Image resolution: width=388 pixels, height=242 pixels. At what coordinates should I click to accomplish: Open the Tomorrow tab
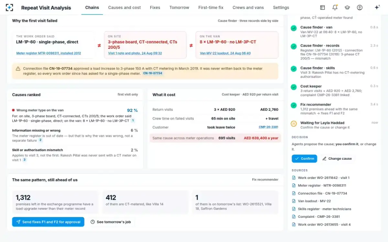pos(179,7)
